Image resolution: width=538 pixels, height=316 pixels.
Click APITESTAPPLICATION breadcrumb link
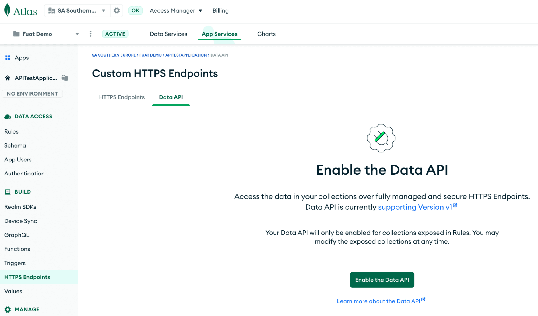coord(186,55)
